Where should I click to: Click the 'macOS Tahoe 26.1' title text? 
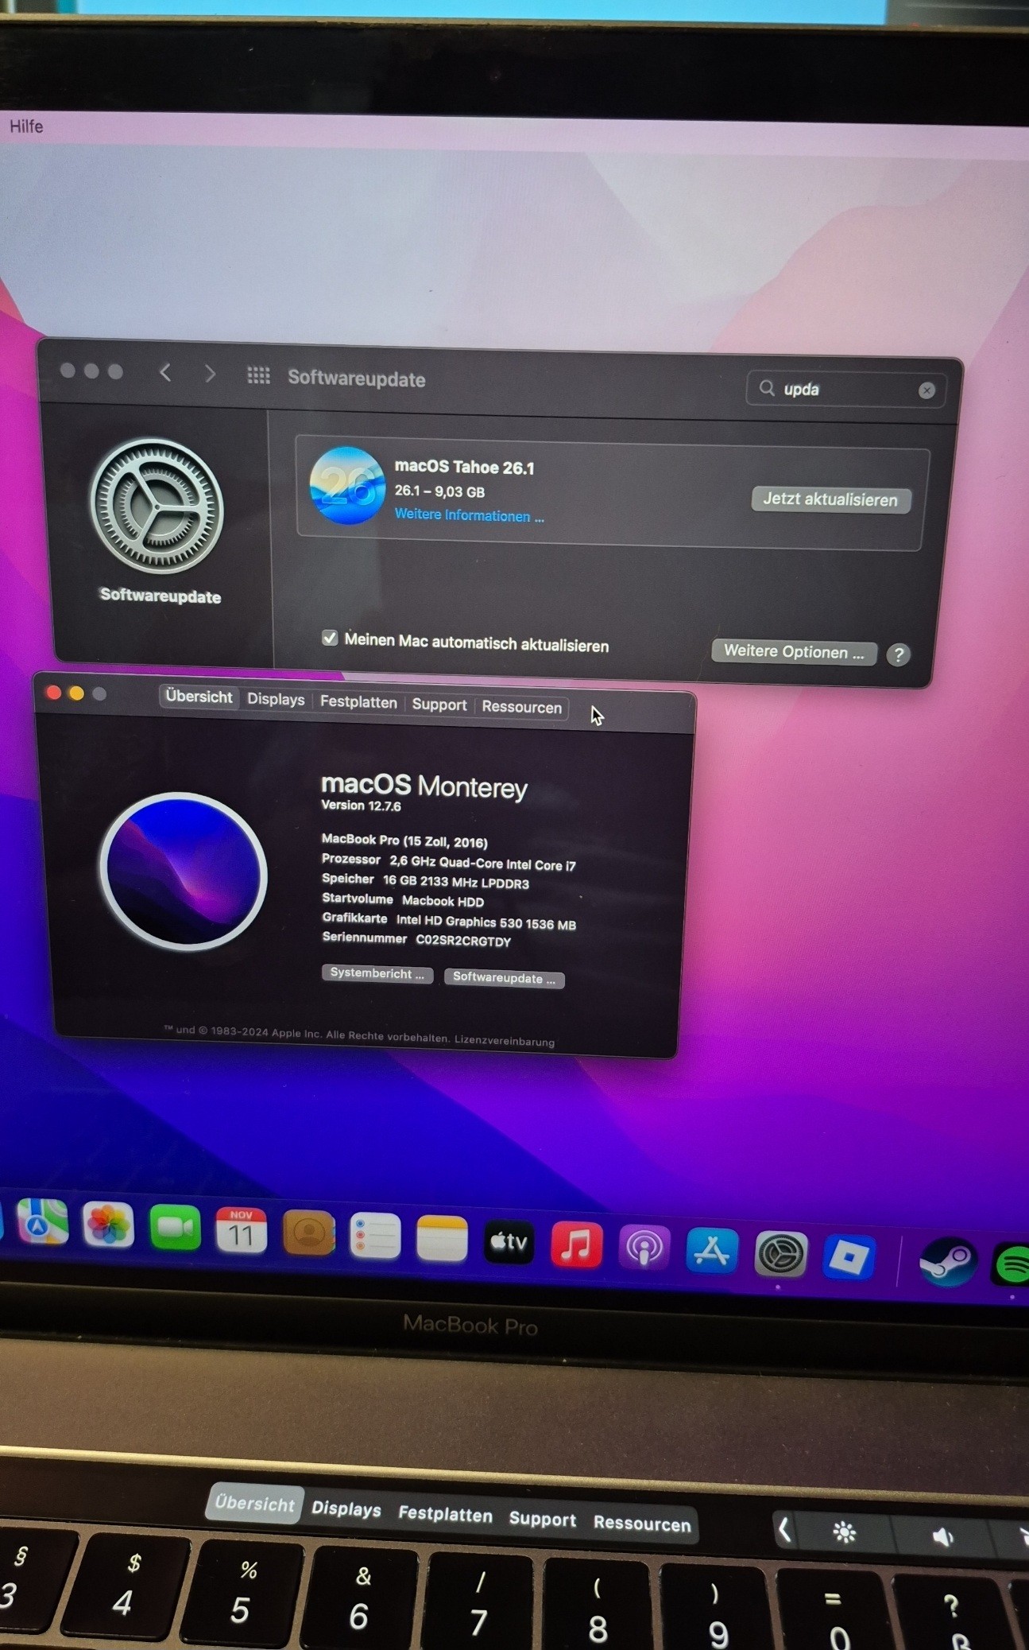(x=465, y=467)
